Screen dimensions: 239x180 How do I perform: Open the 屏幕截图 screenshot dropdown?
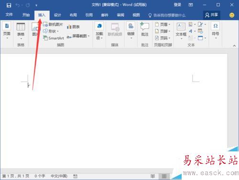(x=78, y=36)
